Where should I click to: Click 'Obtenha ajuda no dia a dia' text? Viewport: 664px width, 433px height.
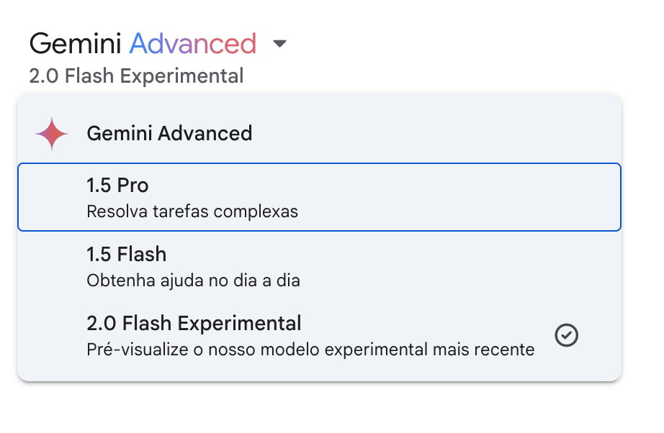(193, 281)
